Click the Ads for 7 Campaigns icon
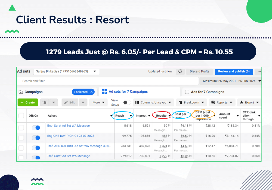 [187, 92]
